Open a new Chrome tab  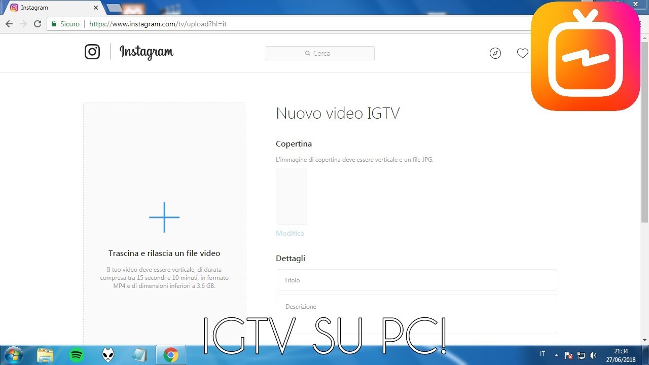(x=115, y=8)
